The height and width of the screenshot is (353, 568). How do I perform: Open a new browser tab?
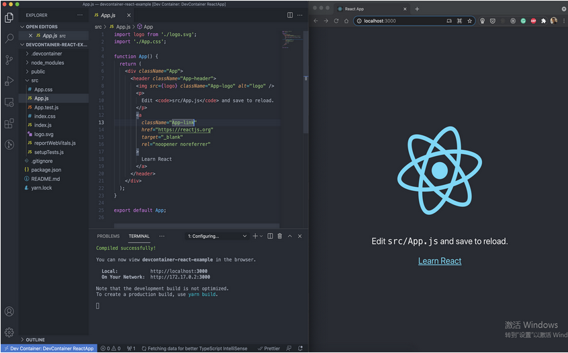417,9
